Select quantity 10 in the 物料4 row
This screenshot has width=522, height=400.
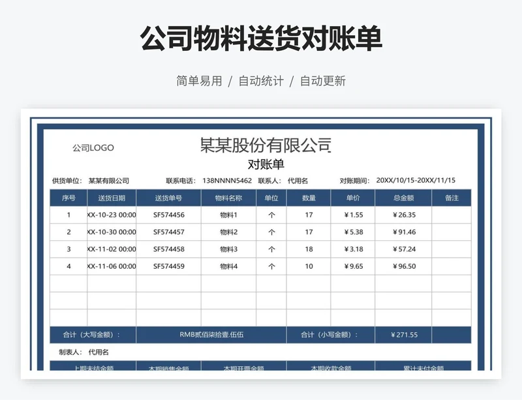(x=309, y=266)
